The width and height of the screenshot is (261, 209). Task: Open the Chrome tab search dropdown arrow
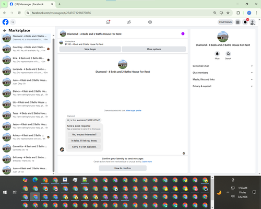tap(4, 4)
